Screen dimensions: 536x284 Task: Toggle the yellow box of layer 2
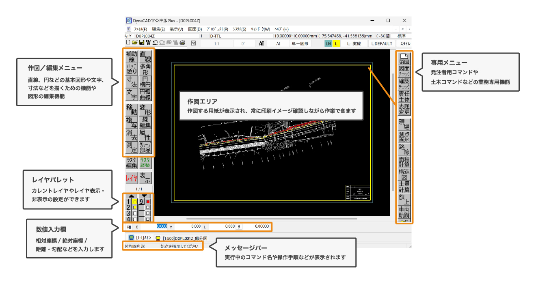pyautogui.click(x=135, y=207)
